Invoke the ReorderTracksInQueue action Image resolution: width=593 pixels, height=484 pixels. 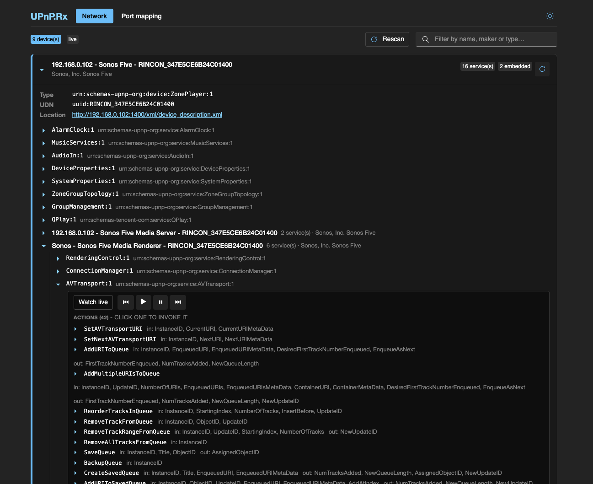(x=118, y=411)
